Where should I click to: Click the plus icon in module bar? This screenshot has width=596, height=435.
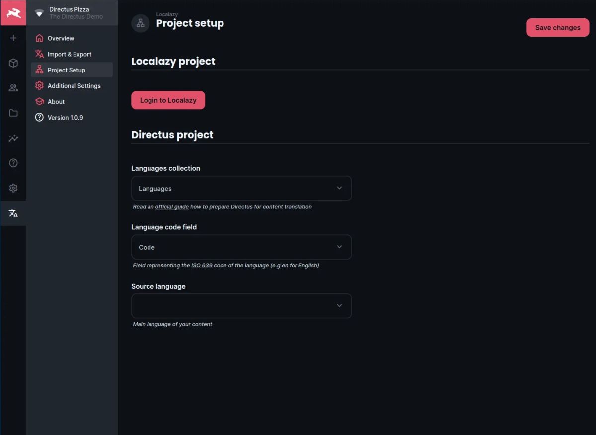[x=13, y=38]
